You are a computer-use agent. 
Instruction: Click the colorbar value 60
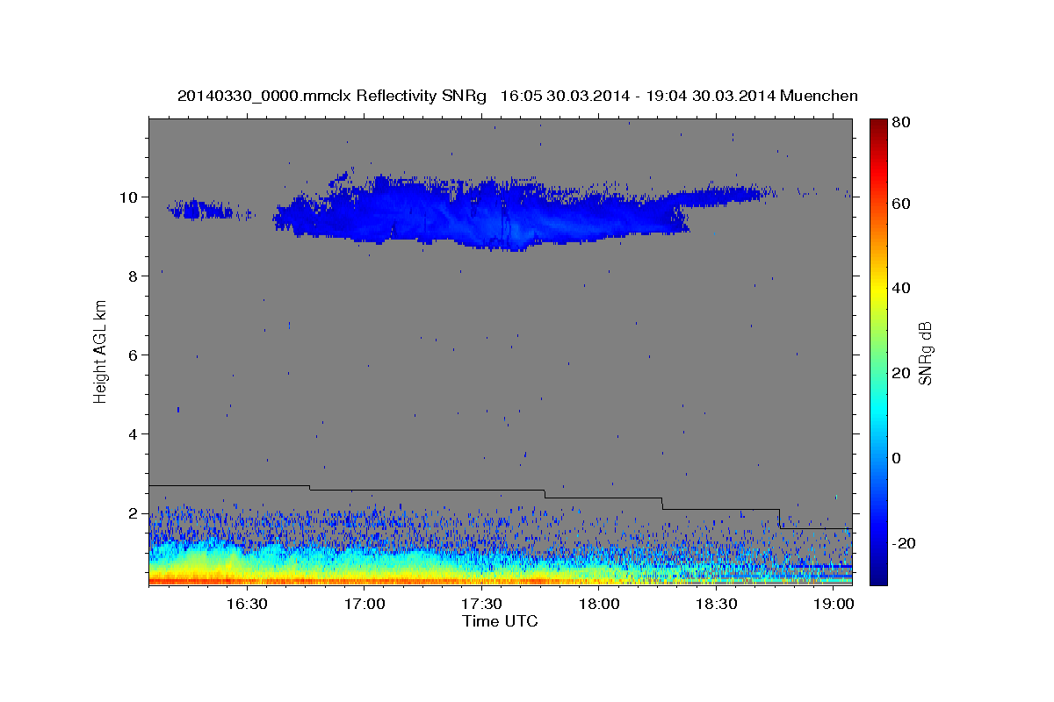(x=902, y=203)
